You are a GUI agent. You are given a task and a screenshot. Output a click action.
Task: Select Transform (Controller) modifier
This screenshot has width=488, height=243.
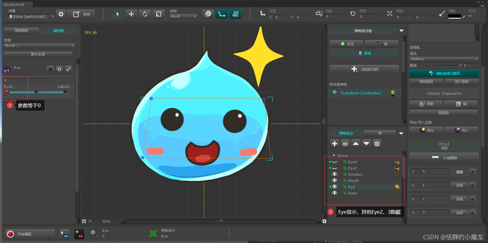click(361, 93)
